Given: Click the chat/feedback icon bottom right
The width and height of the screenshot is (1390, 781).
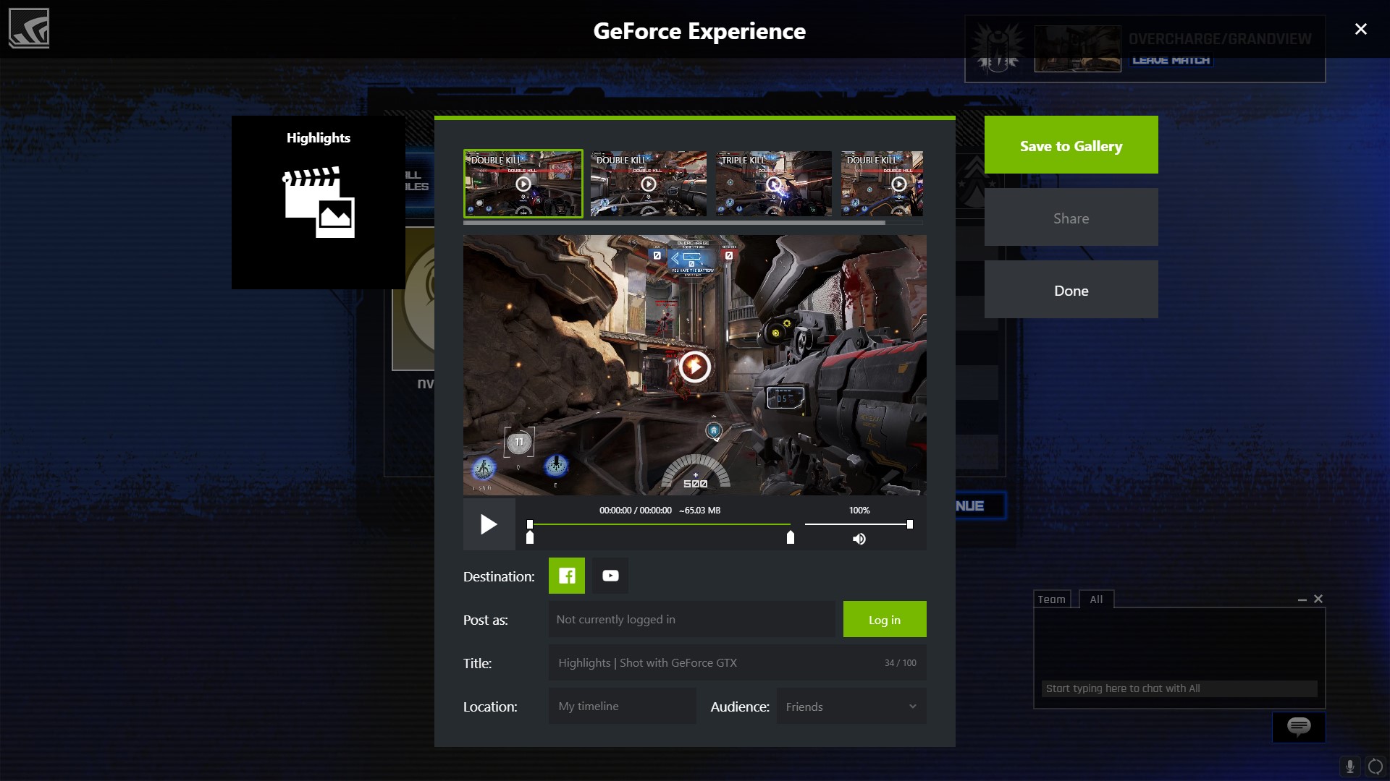Looking at the screenshot, I should click(x=1300, y=727).
